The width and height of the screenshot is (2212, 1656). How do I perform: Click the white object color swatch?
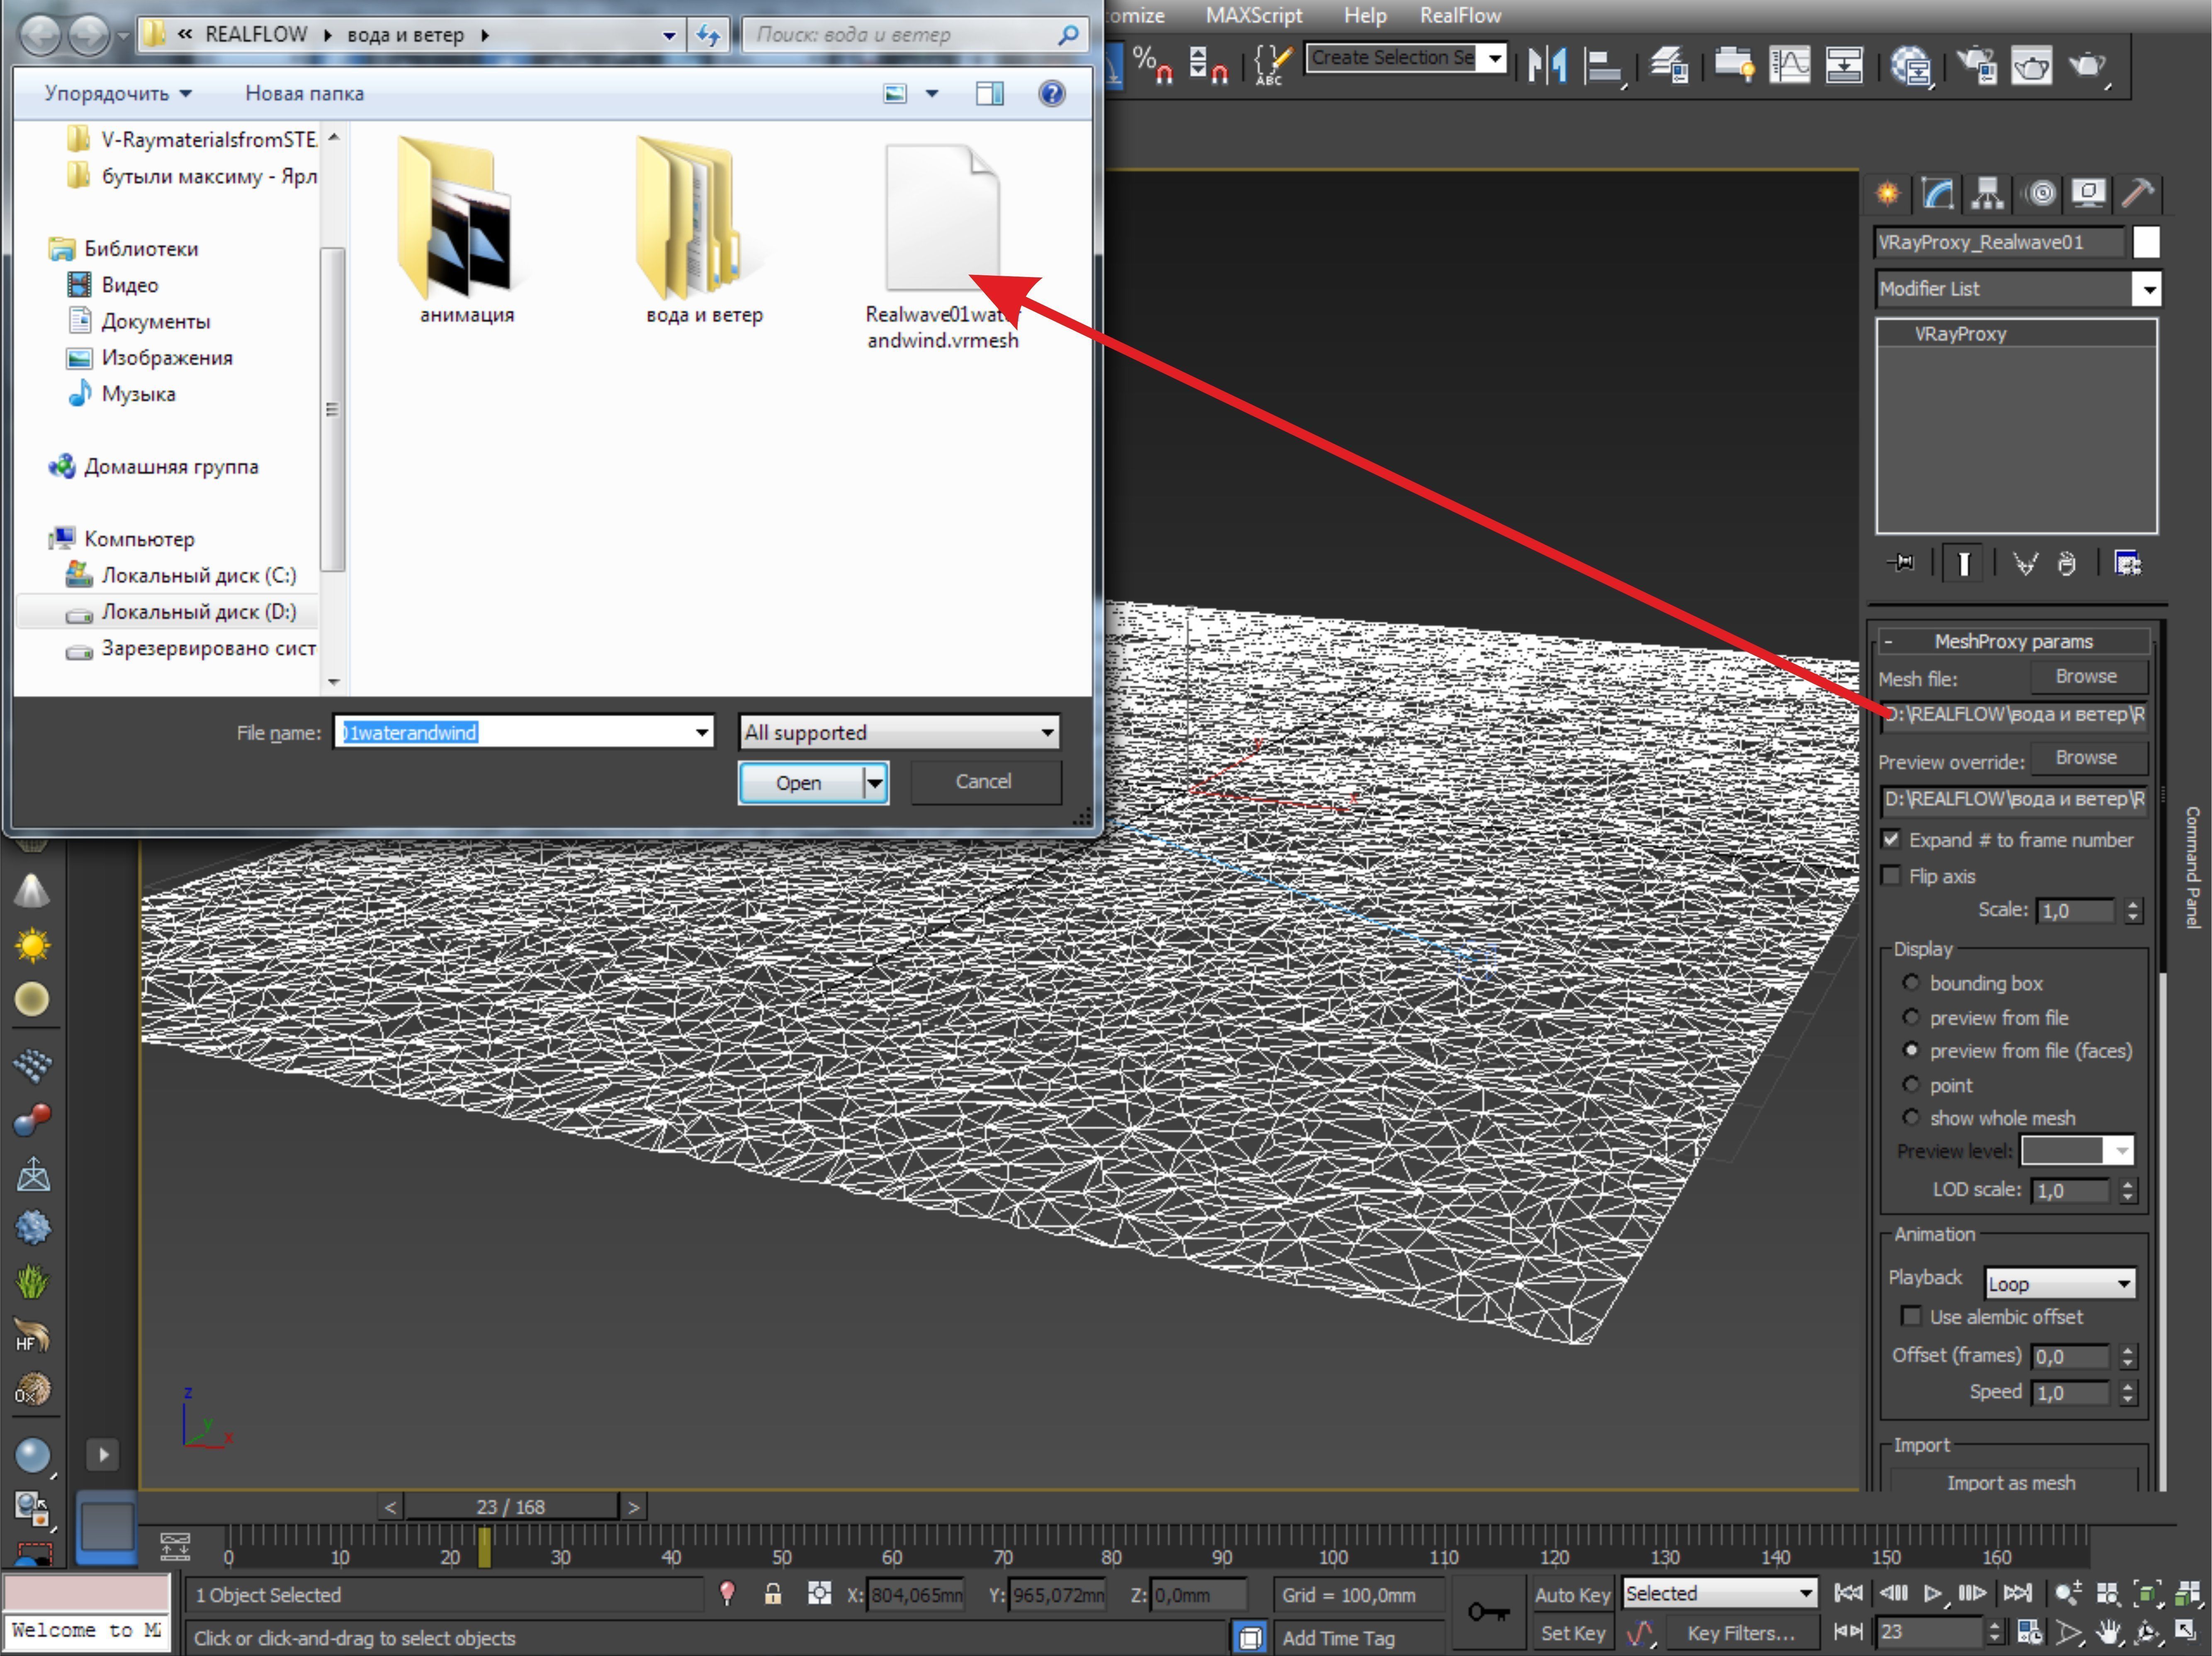click(x=2146, y=242)
